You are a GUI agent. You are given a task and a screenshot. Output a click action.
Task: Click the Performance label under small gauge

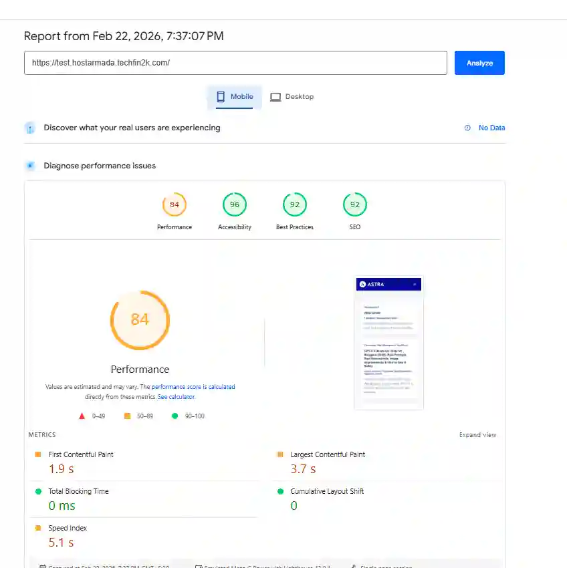click(x=175, y=227)
